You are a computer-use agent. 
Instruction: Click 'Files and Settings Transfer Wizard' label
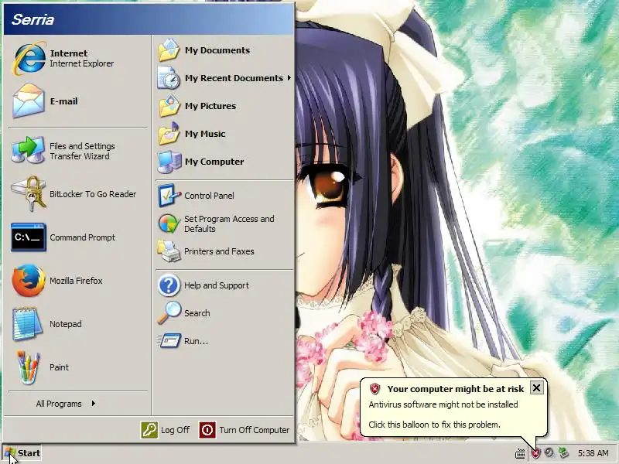tap(82, 151)
